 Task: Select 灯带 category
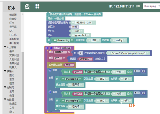(12, 23)
